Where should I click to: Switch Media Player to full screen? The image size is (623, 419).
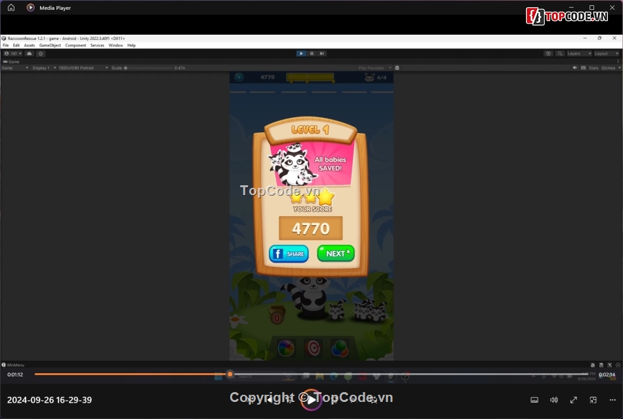click(573, 400)
